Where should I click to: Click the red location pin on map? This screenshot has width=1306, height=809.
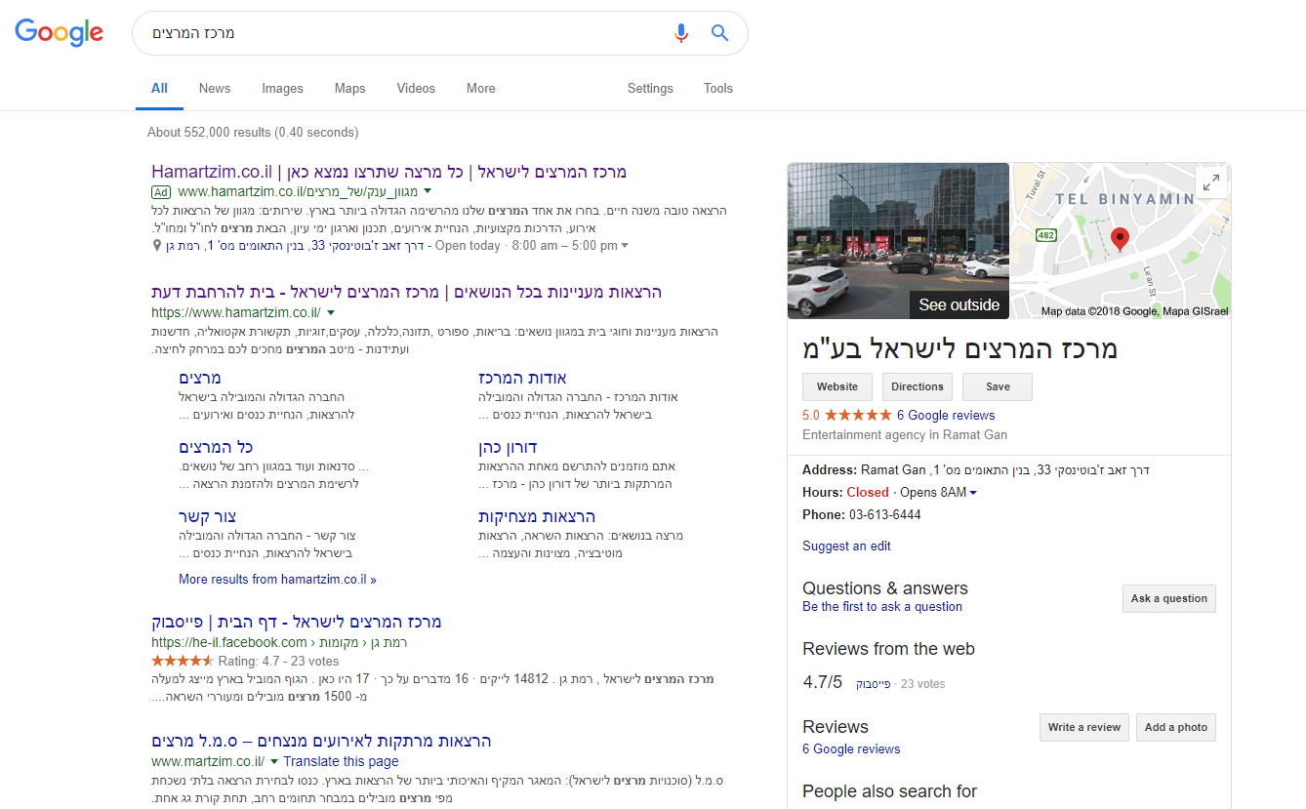(x=1120, y=238)
